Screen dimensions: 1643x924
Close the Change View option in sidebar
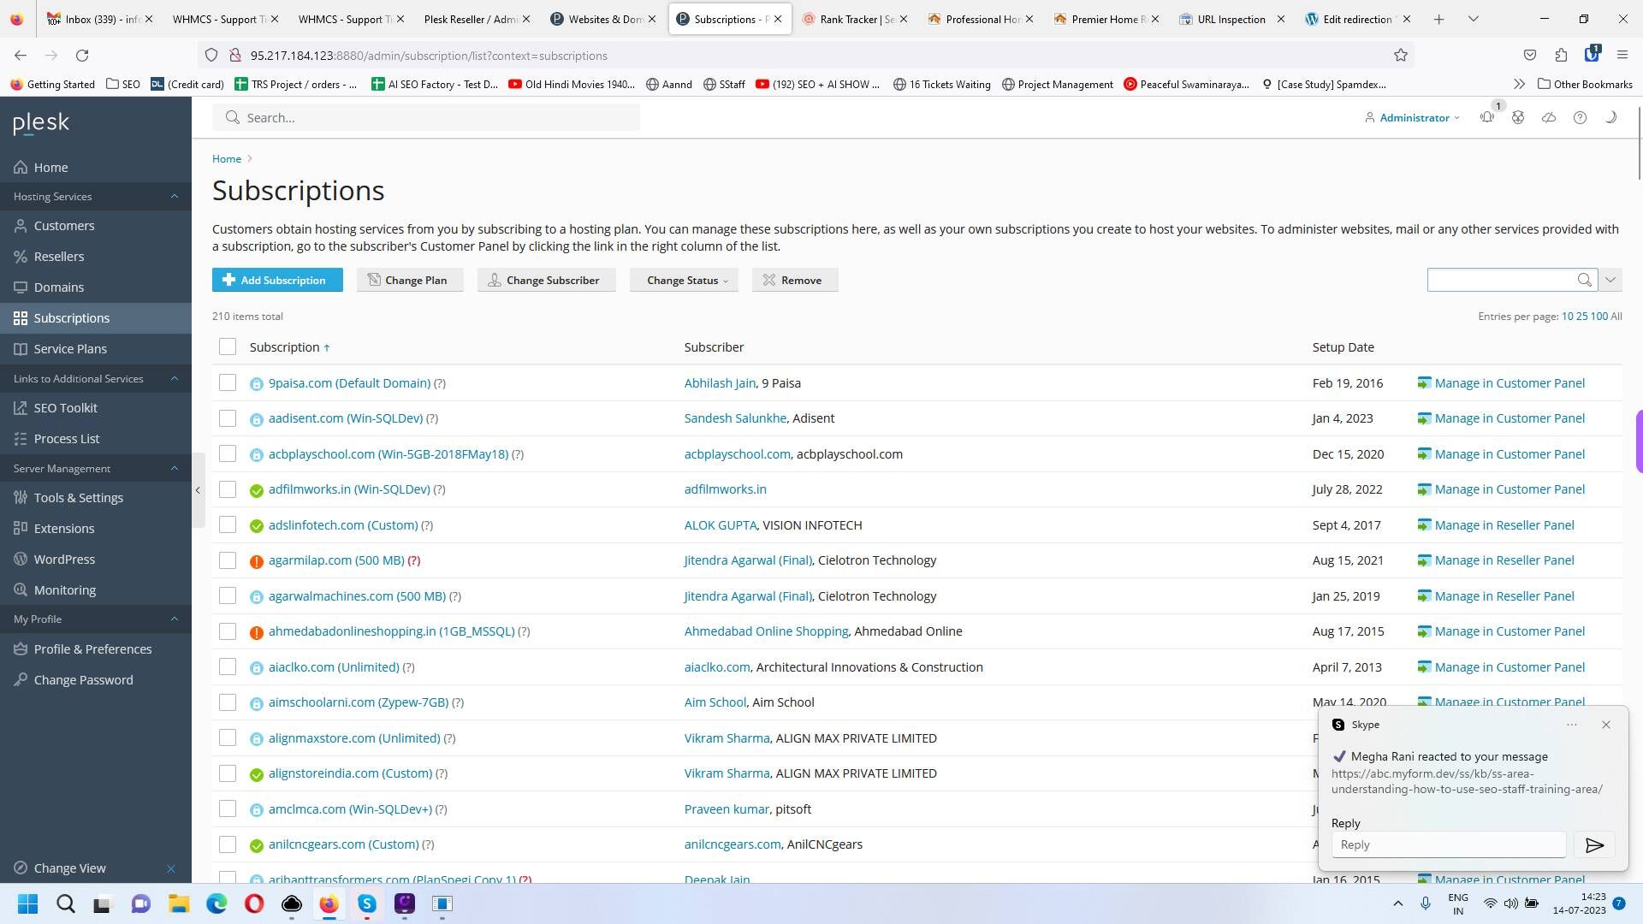point(171,868)
